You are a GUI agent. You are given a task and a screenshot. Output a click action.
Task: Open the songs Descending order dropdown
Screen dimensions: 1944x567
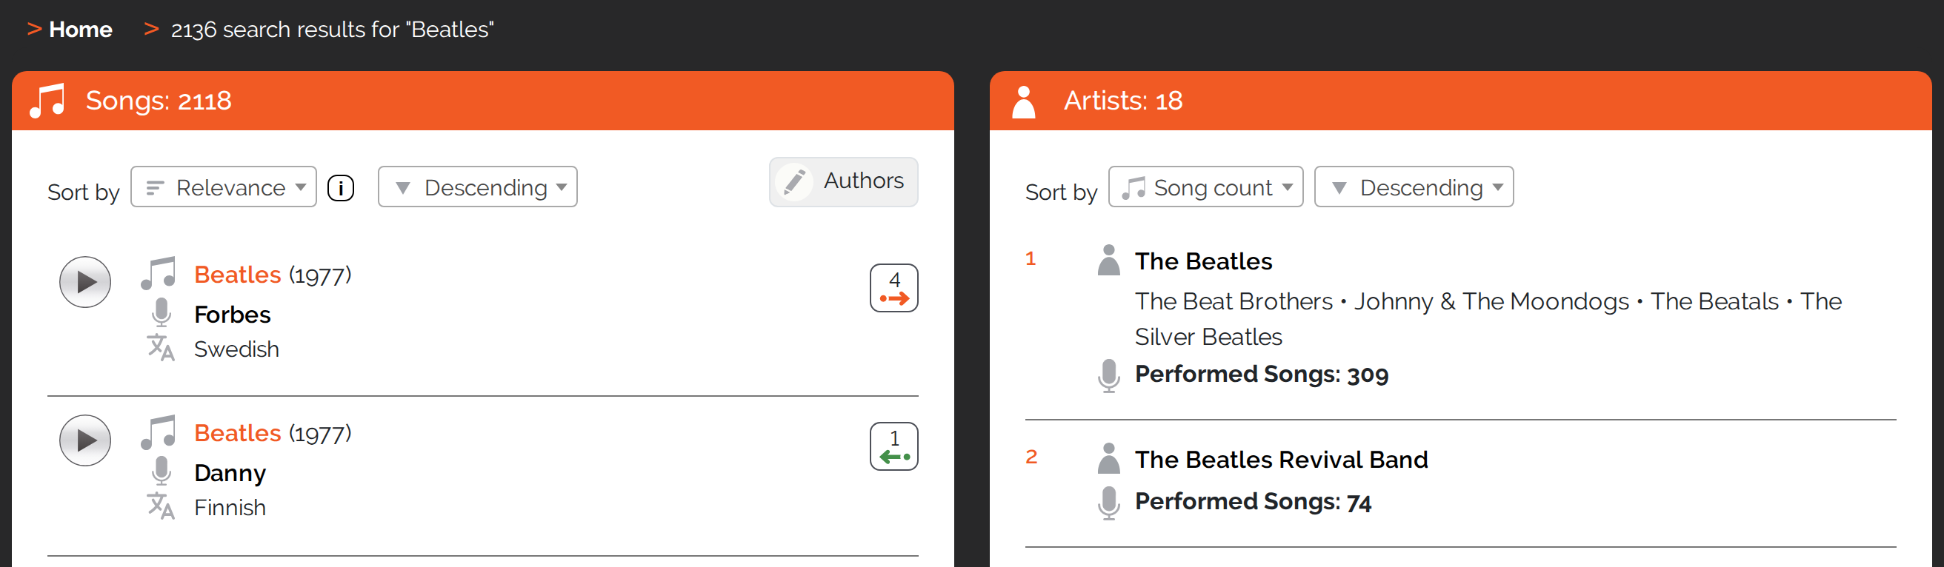click(x=477, y=187)
